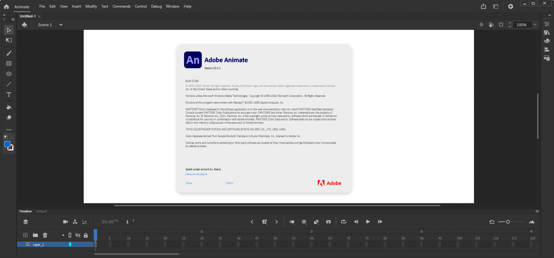This screenshot has height=258, width=554.
Task: Click the Pause link in About dialog
Action: coord(189,183)
